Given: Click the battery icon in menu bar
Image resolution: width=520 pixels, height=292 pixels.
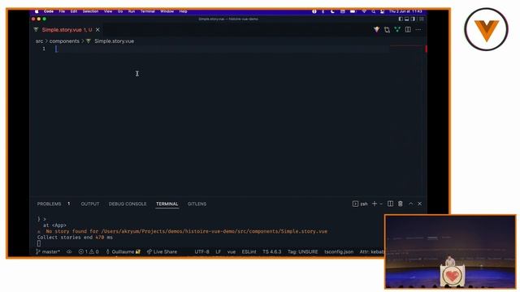Looking at the screenshot, I should pos(353,11).
